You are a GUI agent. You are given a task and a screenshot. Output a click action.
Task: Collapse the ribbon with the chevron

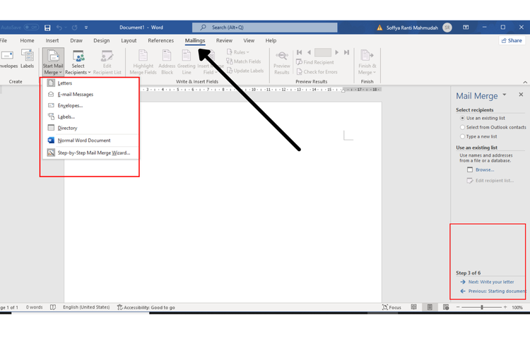coord(525,82)
